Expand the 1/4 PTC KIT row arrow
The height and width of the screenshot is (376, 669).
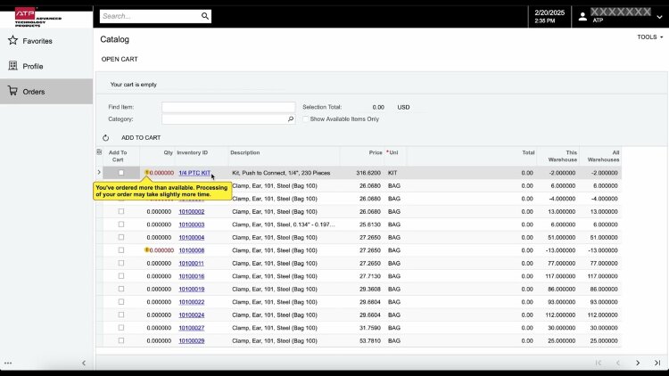coord(99,172)
